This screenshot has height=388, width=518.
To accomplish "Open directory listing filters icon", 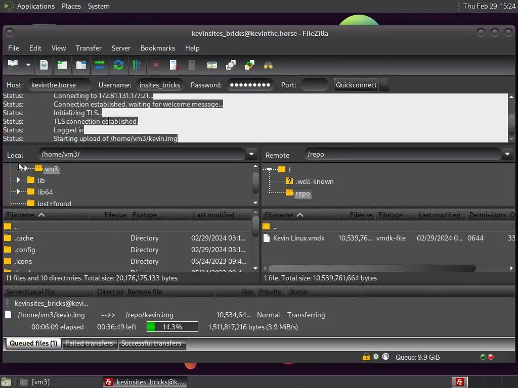I will 212,65.
